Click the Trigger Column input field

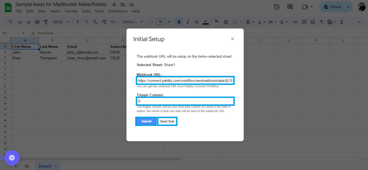coord(185,101)
